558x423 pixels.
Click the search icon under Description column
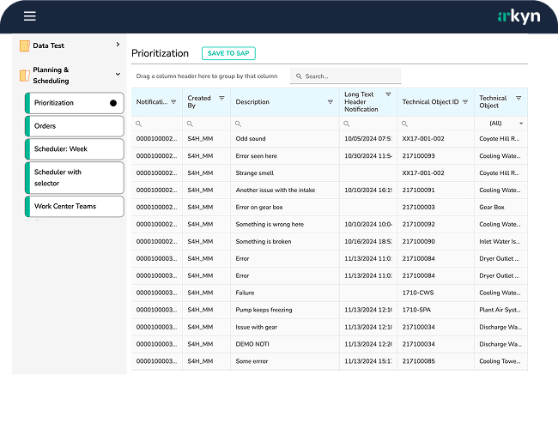coord(238,124)
